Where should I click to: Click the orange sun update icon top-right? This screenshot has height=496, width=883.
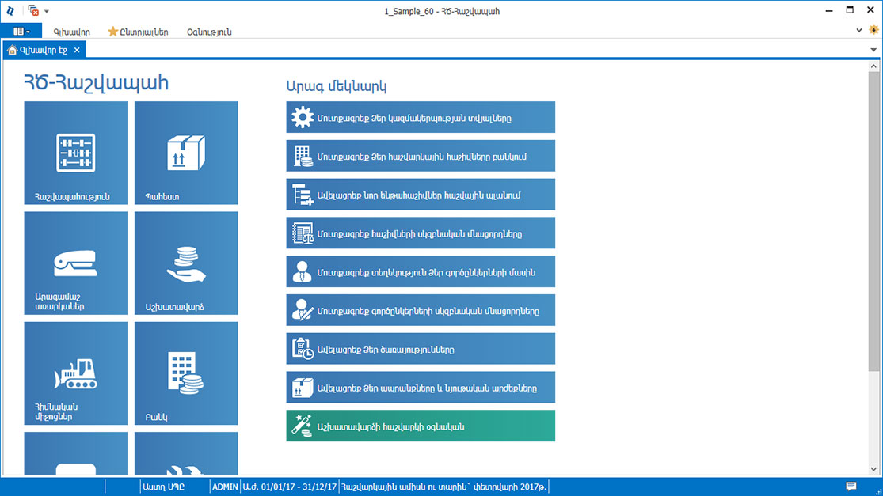(x=873, y=30)
